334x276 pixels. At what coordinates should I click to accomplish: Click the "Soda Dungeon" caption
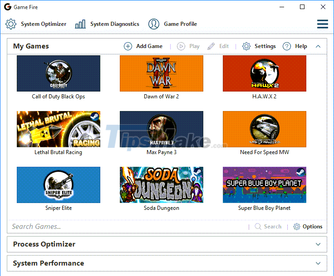(162, 208)
